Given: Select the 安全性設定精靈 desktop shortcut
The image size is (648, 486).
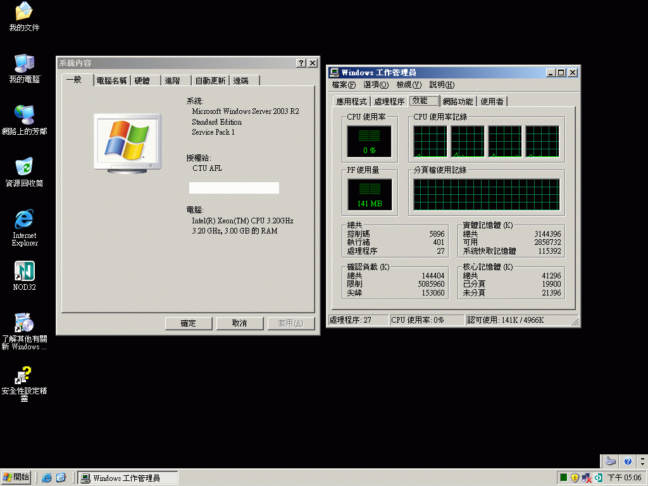Looking at the screenshot, I should [x=24, y=384].
